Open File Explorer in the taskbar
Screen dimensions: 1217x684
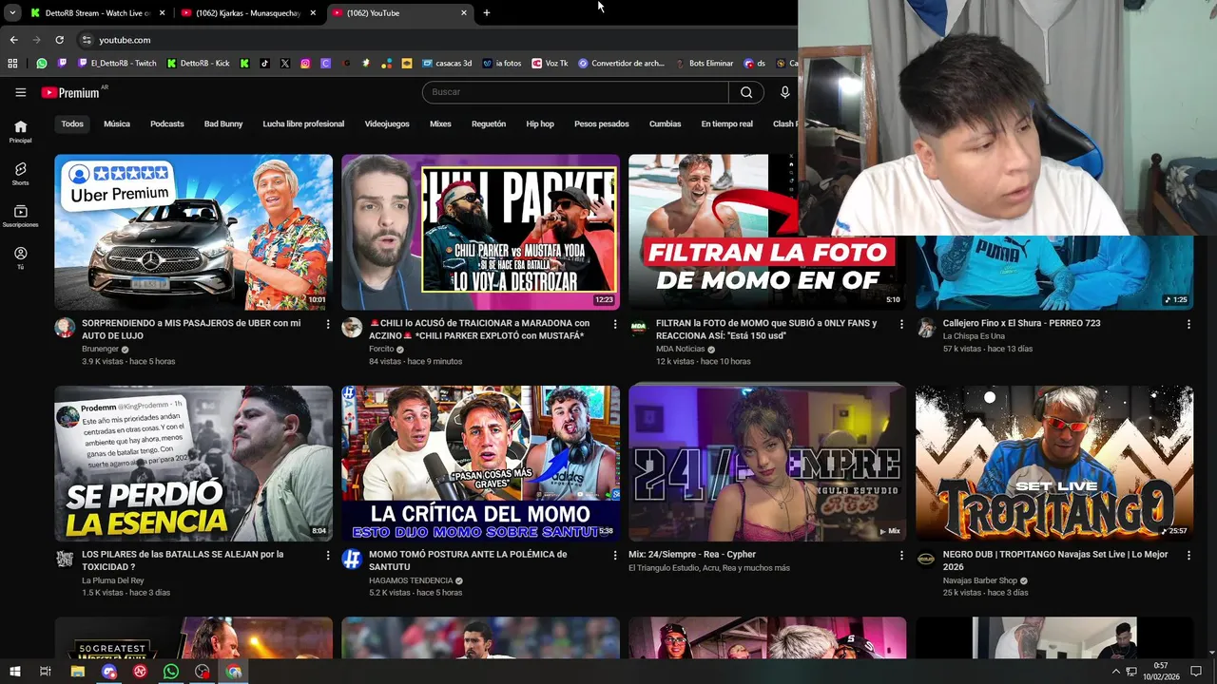[78, 672]
